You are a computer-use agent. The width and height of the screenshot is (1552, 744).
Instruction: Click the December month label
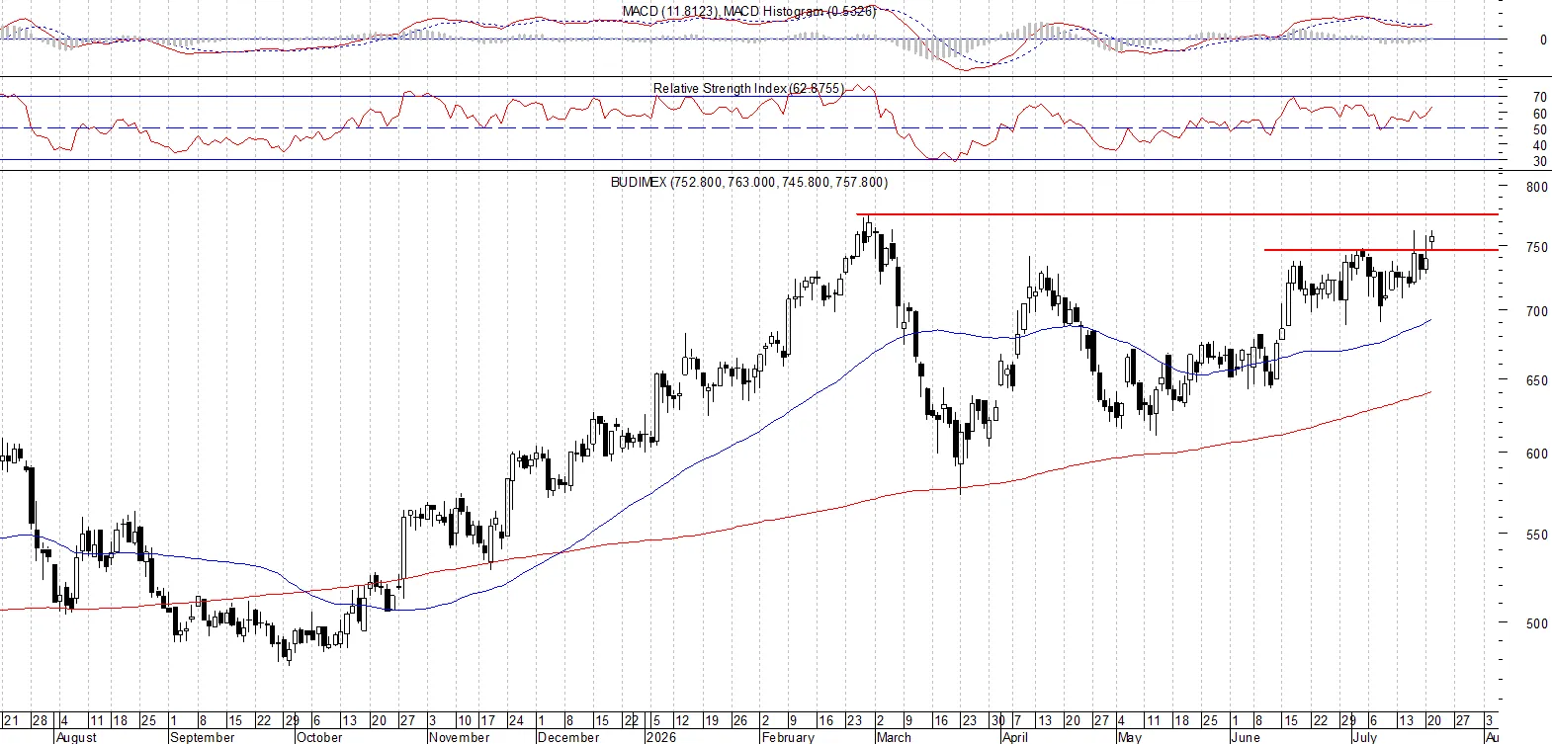[x=568, y=737]
